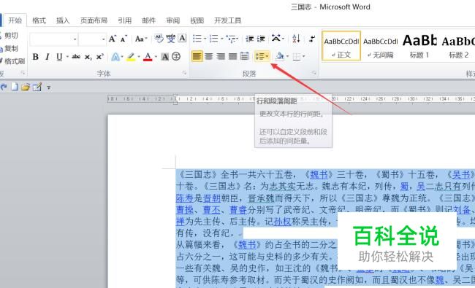
Task: Apply the 标题 1 style
Action: click(419, 46)
